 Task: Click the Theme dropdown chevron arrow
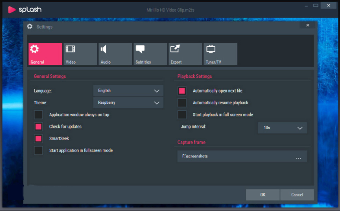[x=156, y=103]
